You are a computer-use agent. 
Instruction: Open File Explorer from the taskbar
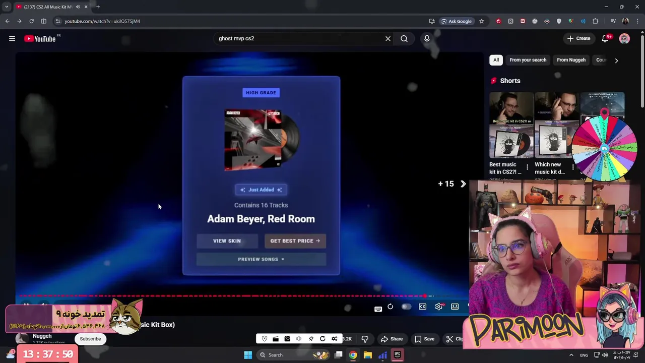tap(368, 355)
